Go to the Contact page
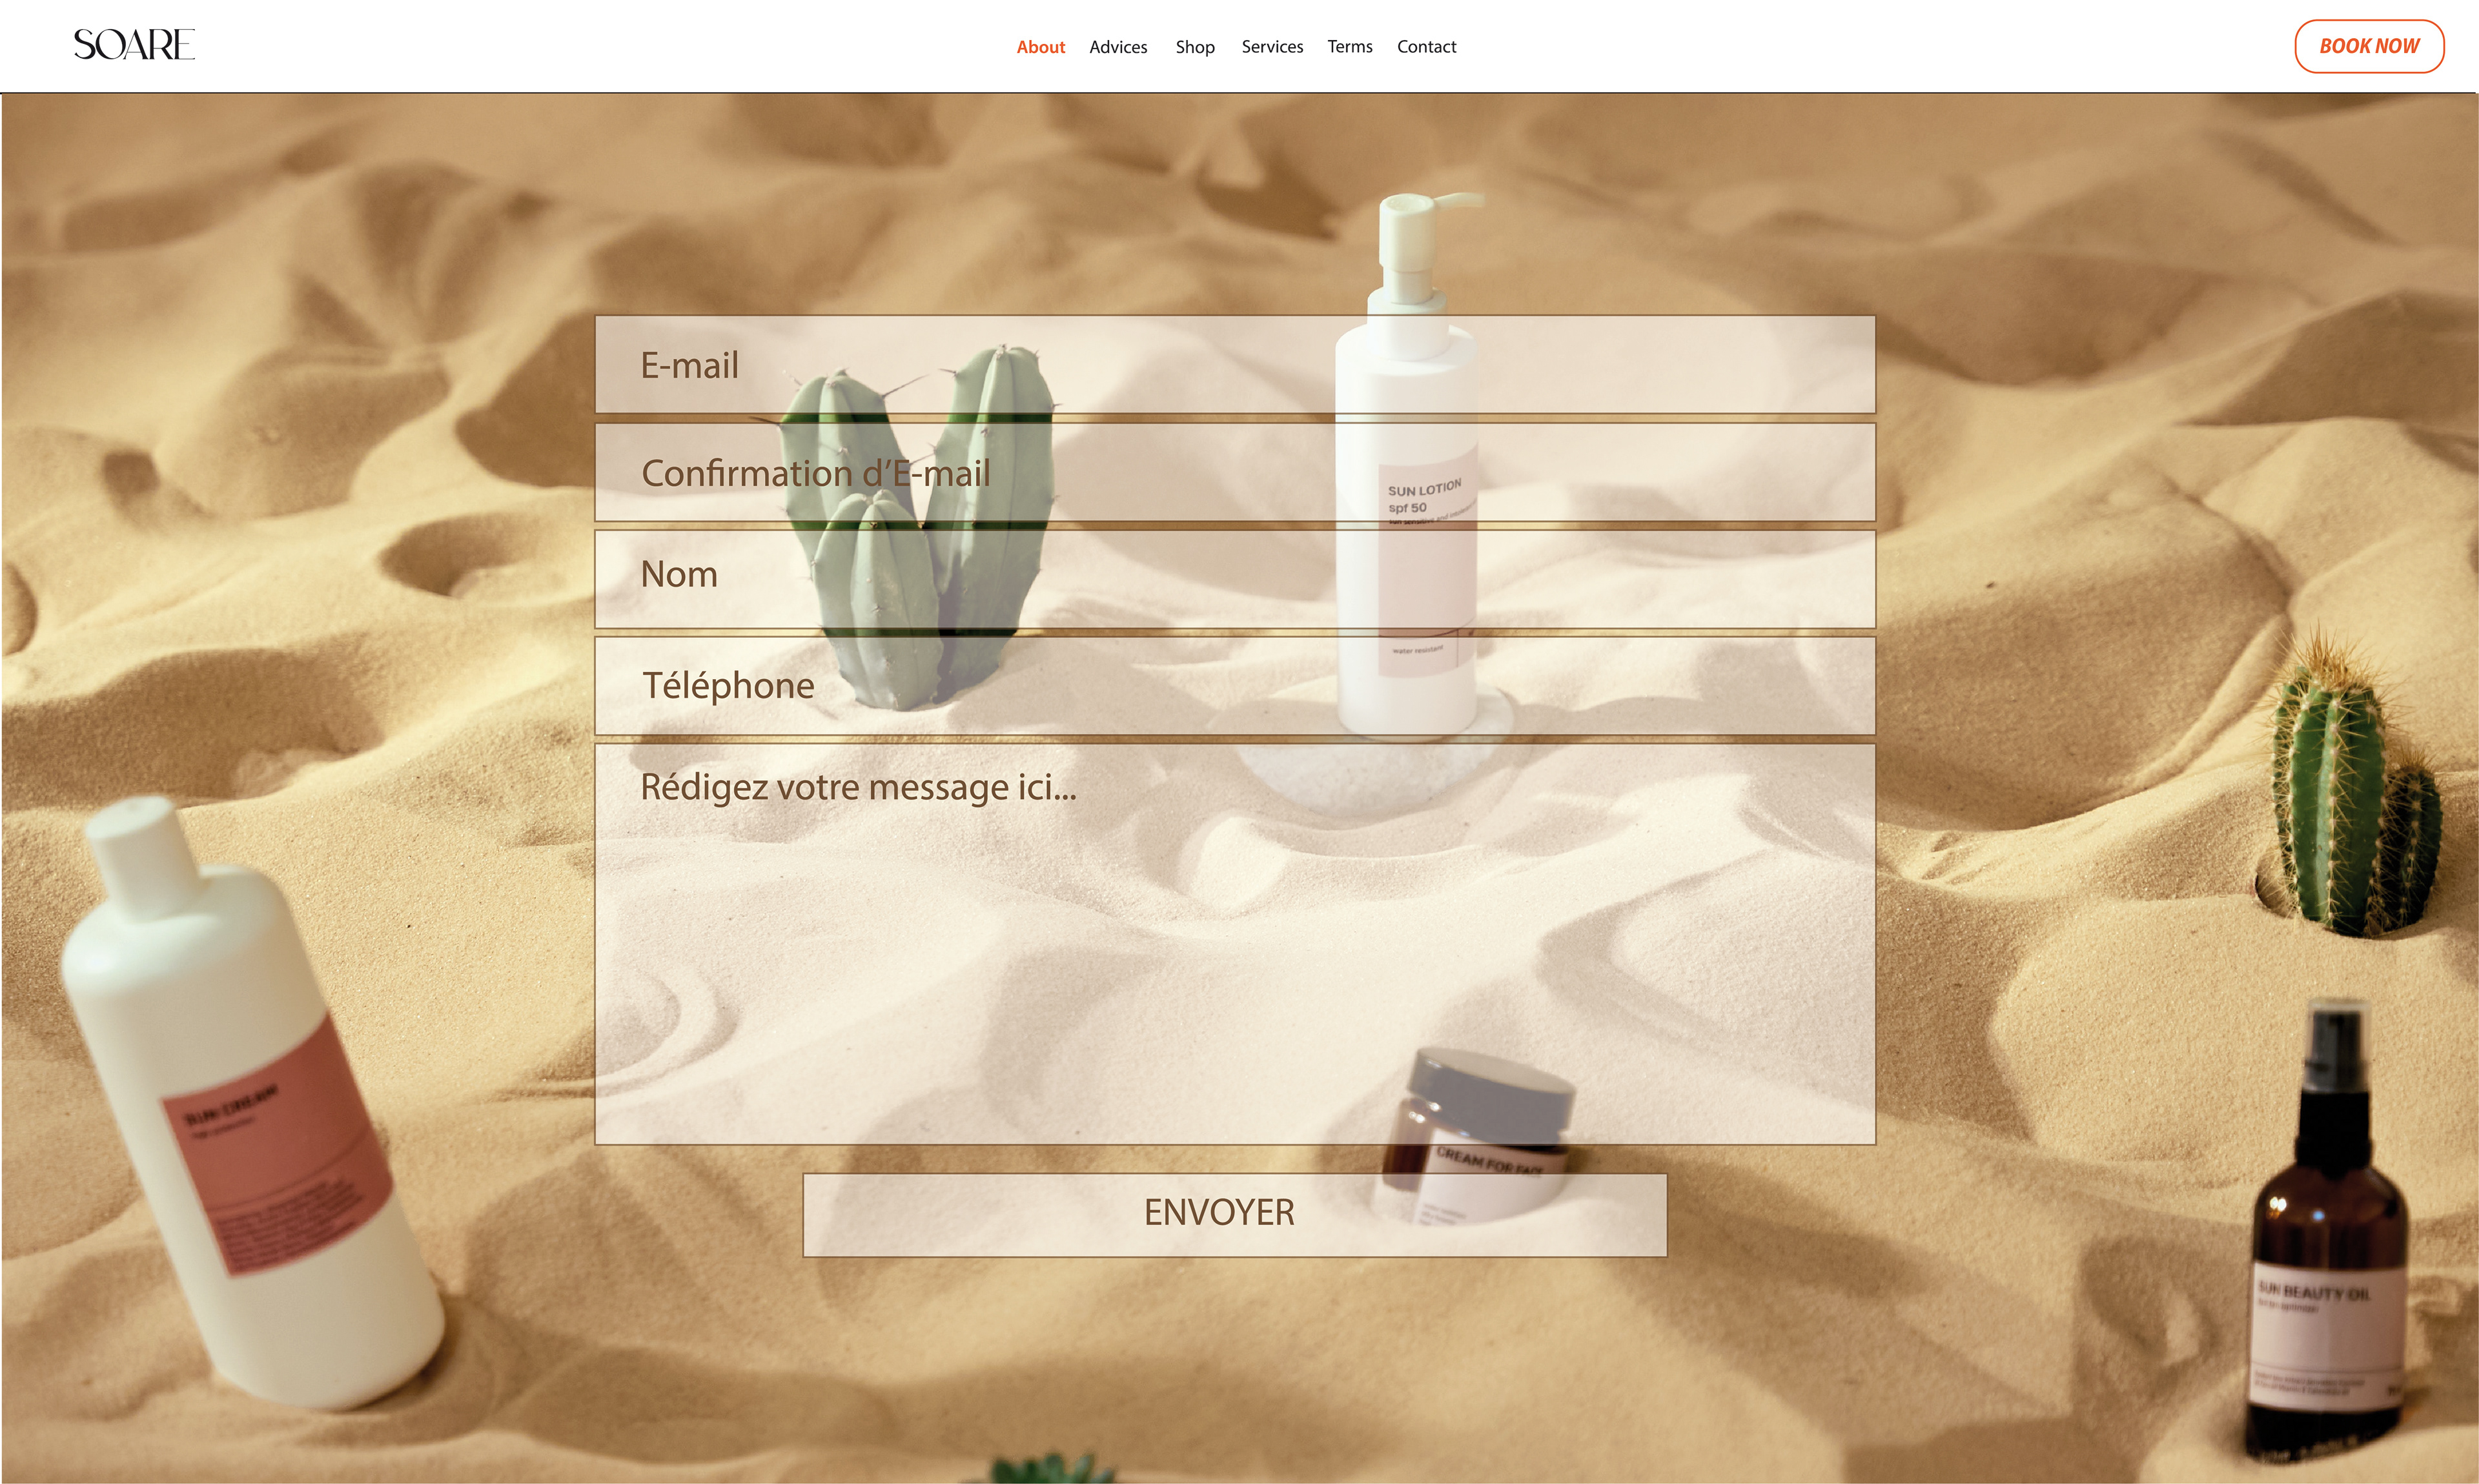 click(x=1426, y=47)
